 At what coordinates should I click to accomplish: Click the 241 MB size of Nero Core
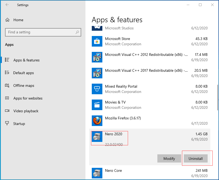point(202,170)
